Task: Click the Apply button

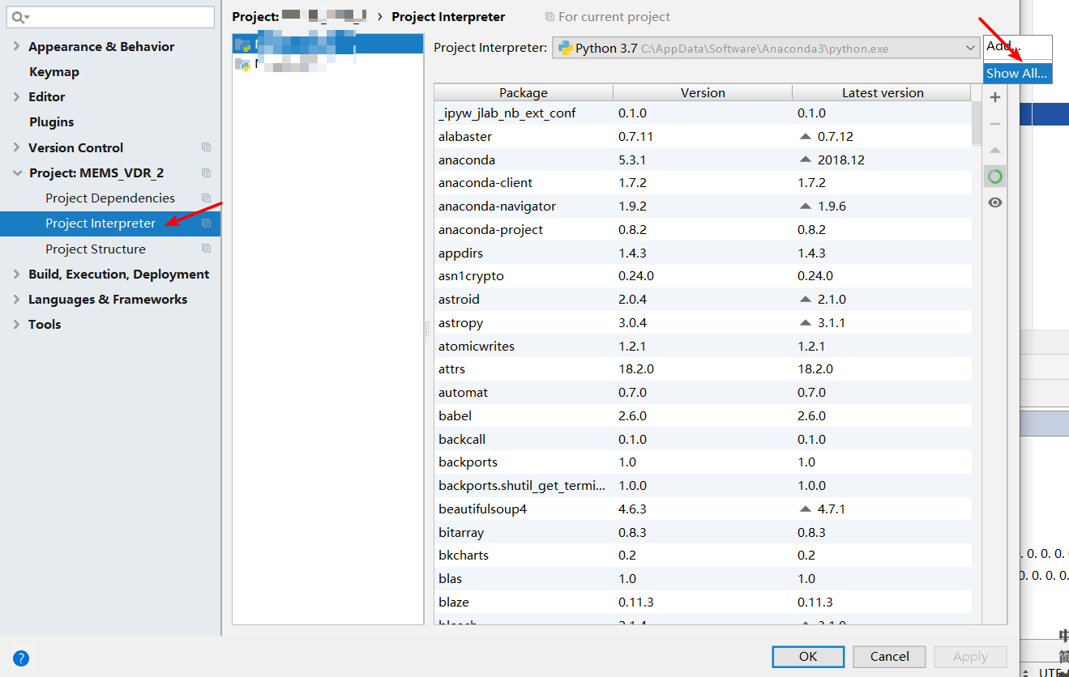Action: tap(970, 656)
